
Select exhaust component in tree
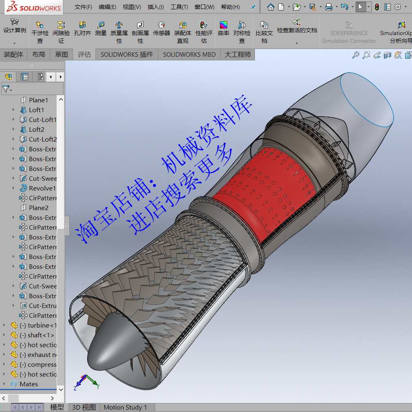(x=33, y=355)
